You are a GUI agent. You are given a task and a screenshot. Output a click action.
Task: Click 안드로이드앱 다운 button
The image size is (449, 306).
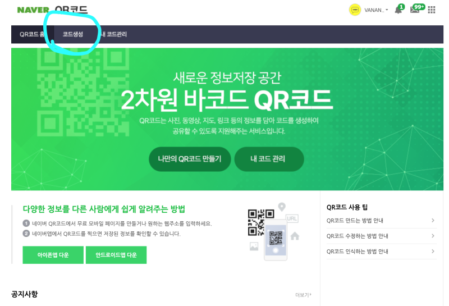[x=116, y=255]
